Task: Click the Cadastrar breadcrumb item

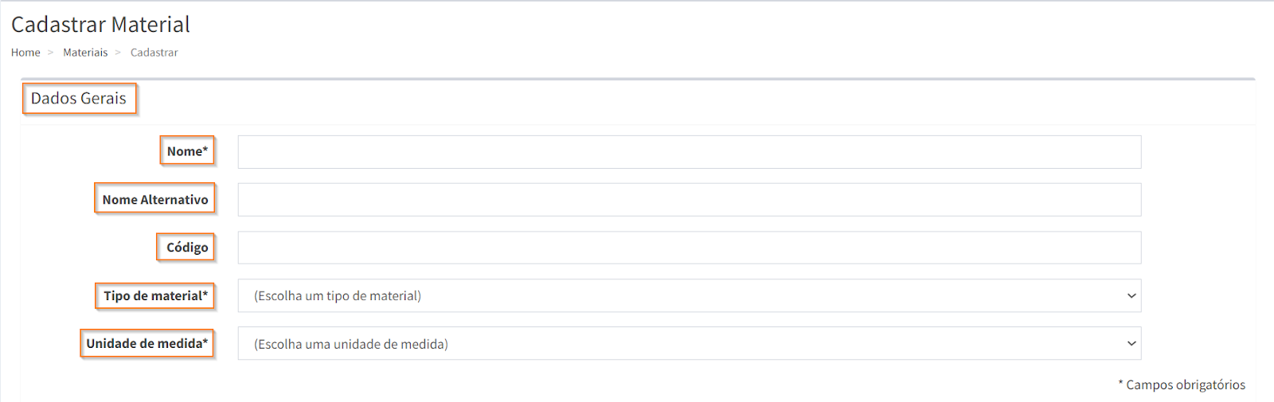Action: click(154, 53)
